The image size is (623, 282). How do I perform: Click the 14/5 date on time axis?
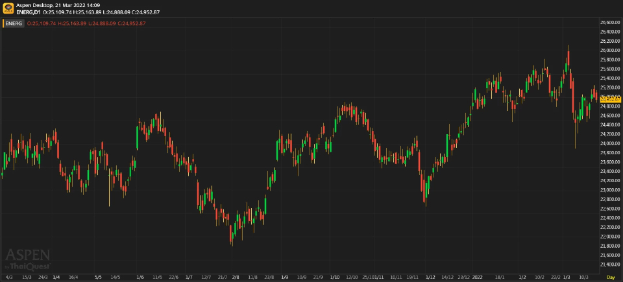coord(116,277)
